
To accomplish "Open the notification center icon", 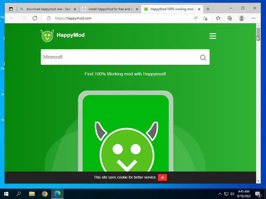I will 258,194.
